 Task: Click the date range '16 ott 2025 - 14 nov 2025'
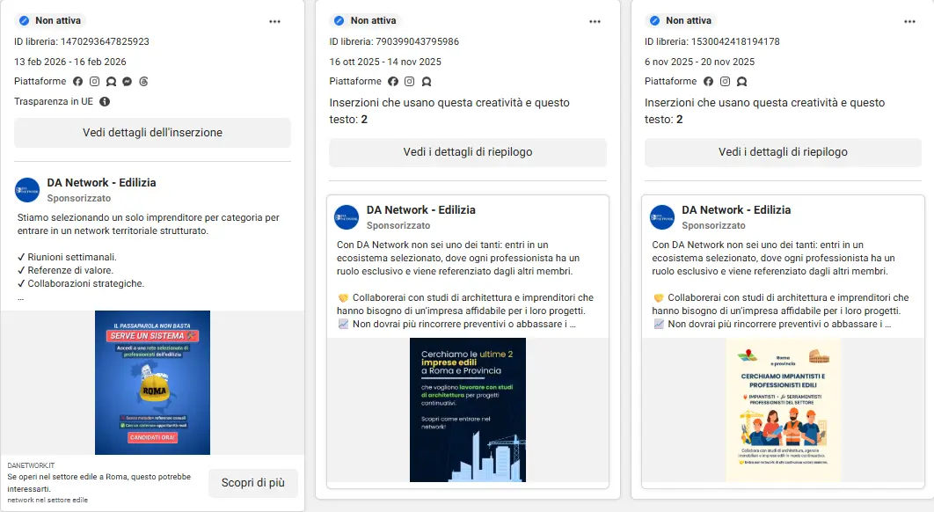(385, 62)
